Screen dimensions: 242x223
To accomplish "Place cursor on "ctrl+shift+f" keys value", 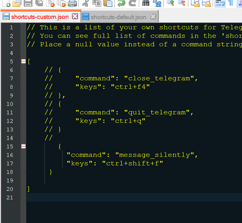I will [x=133, y=163].
